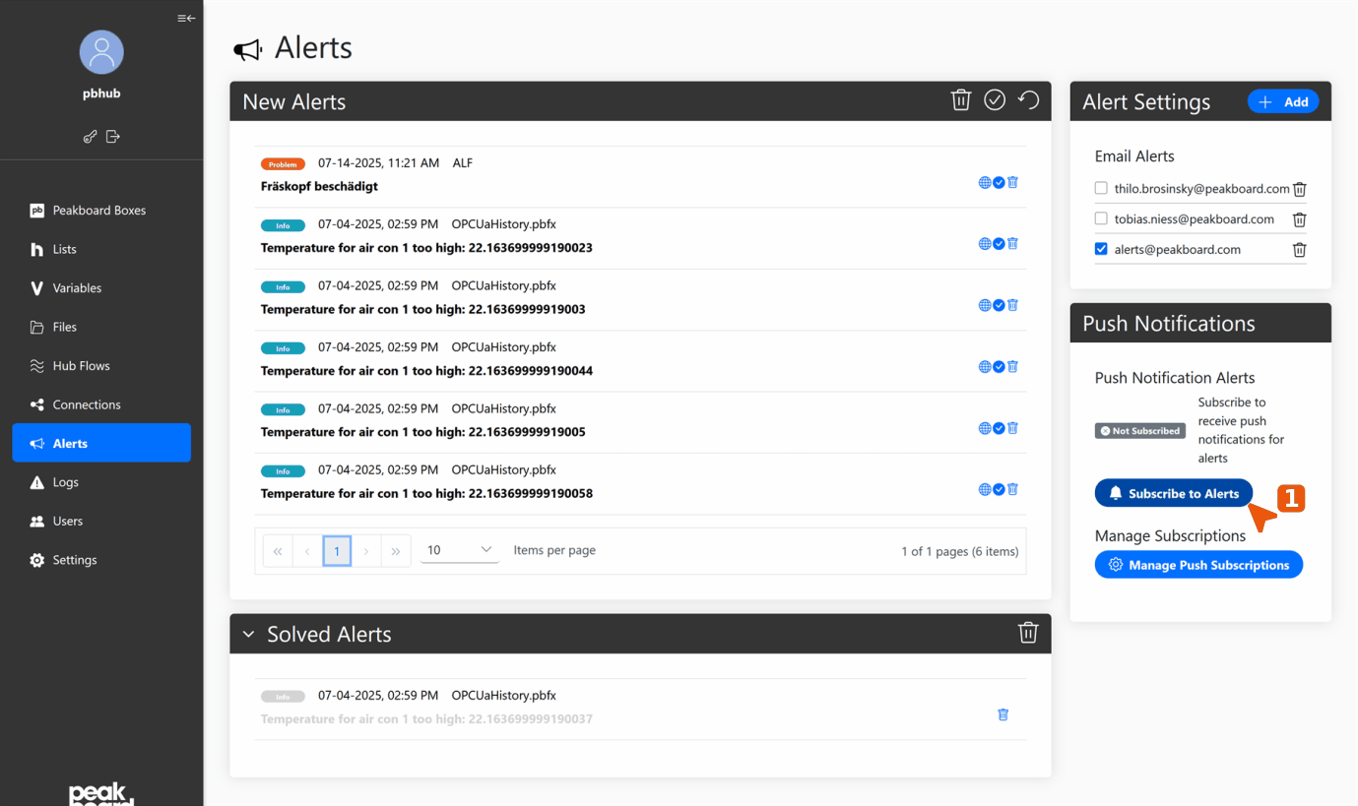Click the Add button in Alert Settings
1358x806 pixels.
point(1283,100)
